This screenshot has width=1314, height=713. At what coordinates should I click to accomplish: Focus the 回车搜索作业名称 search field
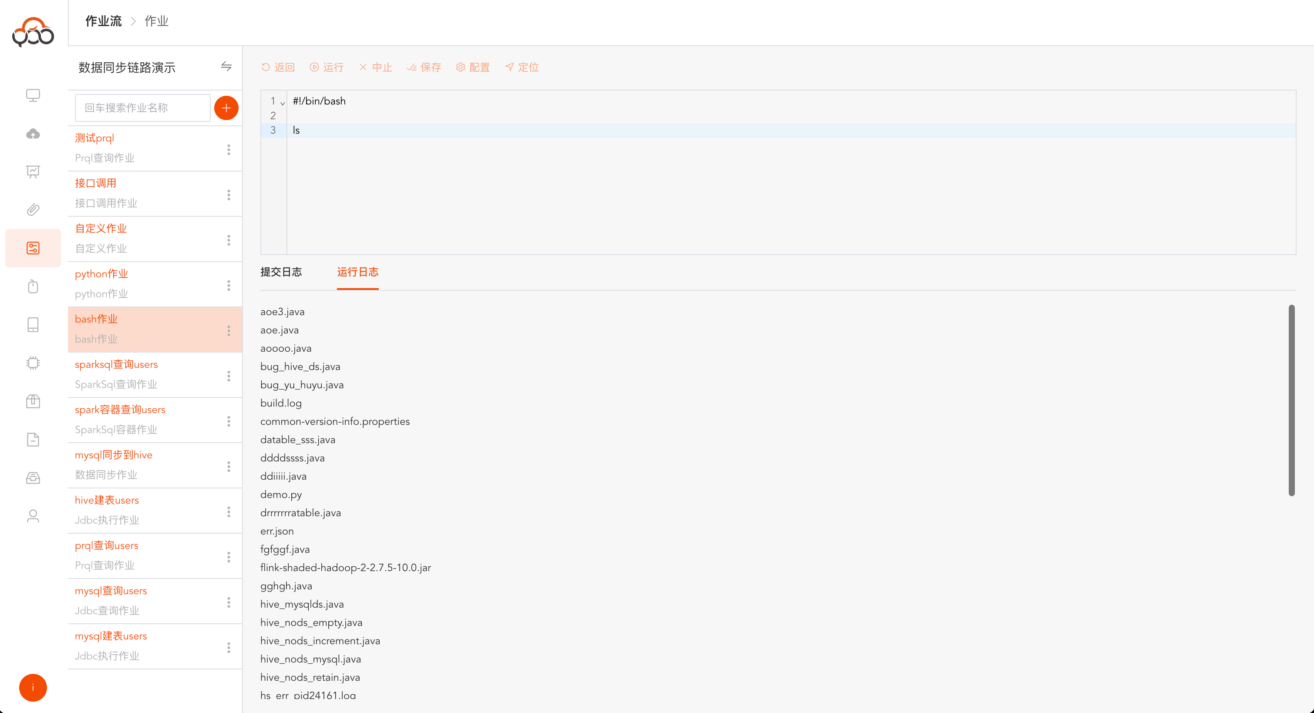tap(142, 108)
